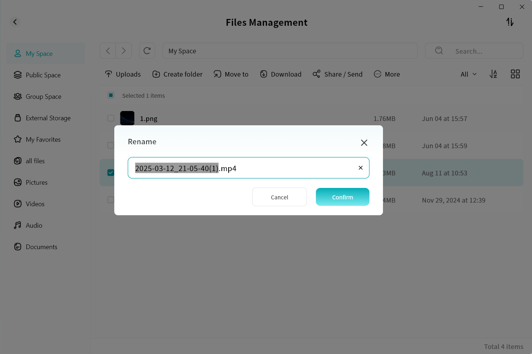Open Public Space in sidebar
The width and height of the screenshot is (532, 354).
pyautogui.click(x=43, y=75)
